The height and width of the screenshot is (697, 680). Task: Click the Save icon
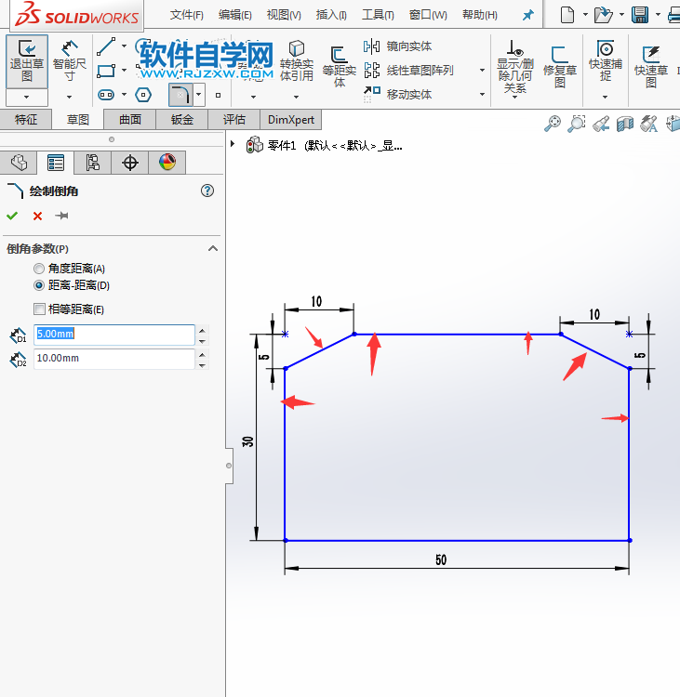(x=640, y=15)
